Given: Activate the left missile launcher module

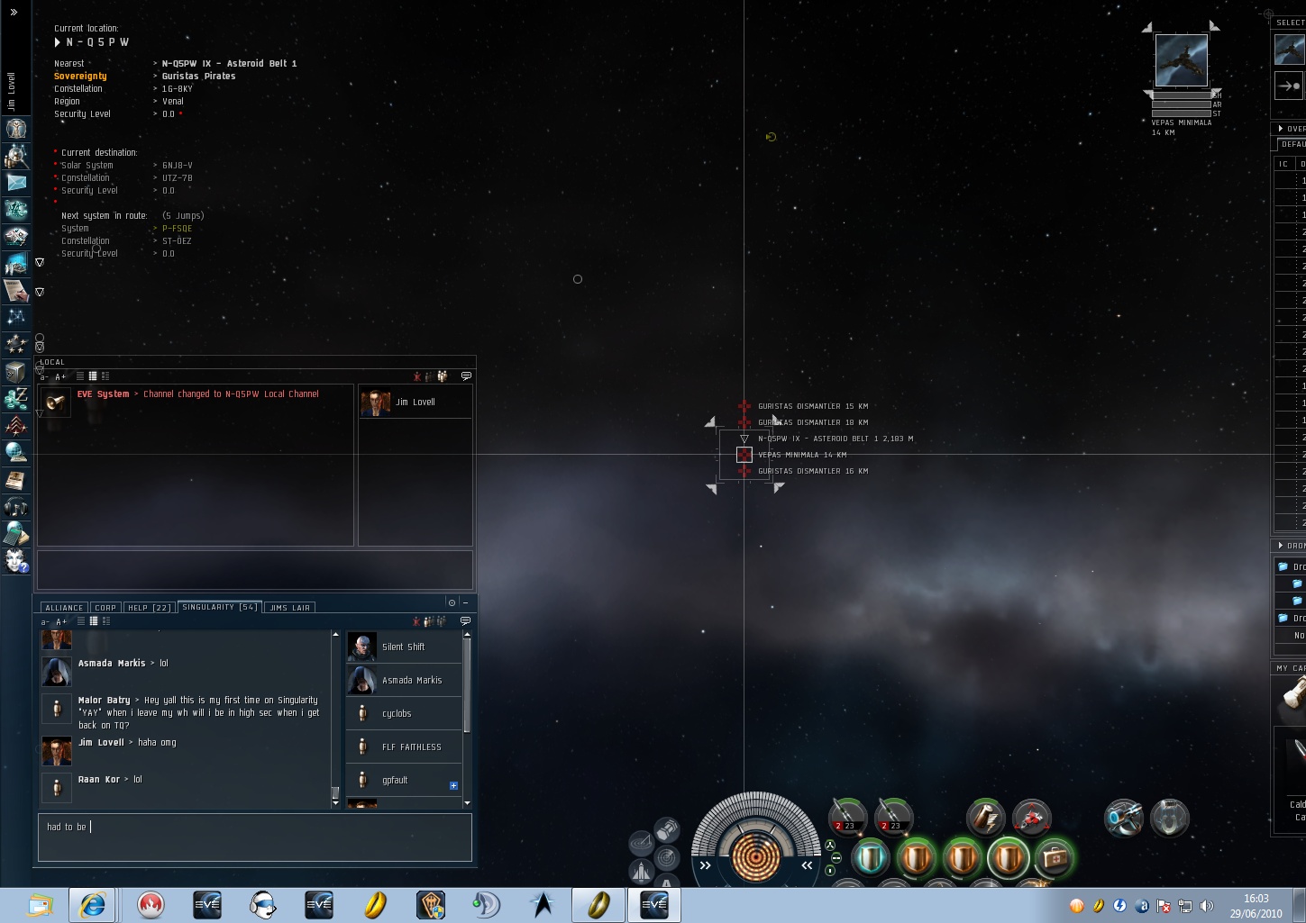Looking at the screenshot, I should tap(847, 817).
